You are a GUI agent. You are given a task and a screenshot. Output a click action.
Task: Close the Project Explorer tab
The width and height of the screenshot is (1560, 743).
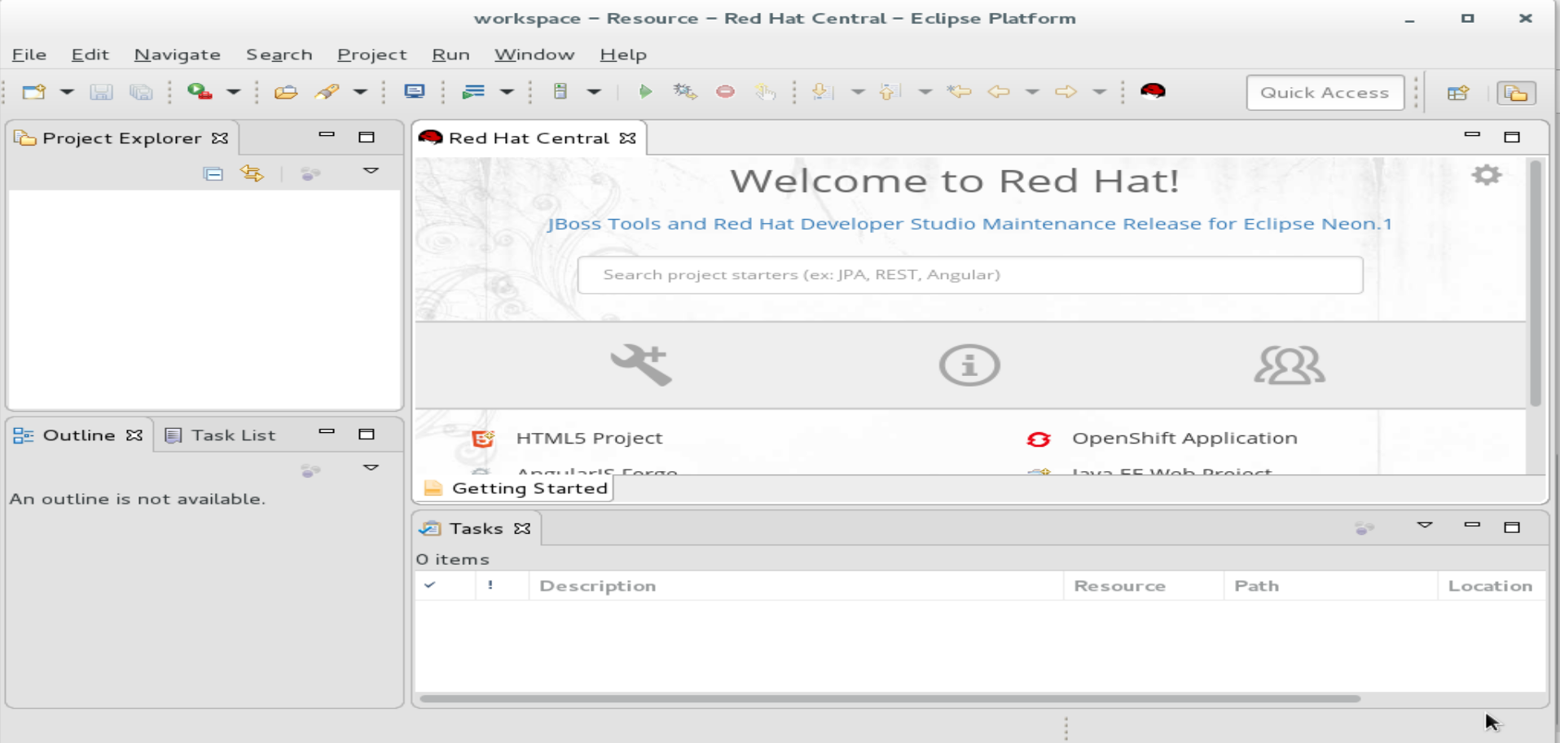tap(220, 138)
